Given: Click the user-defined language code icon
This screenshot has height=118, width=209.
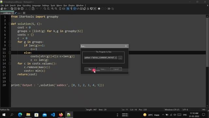Looking at the screenshot, I should [78, 9].
